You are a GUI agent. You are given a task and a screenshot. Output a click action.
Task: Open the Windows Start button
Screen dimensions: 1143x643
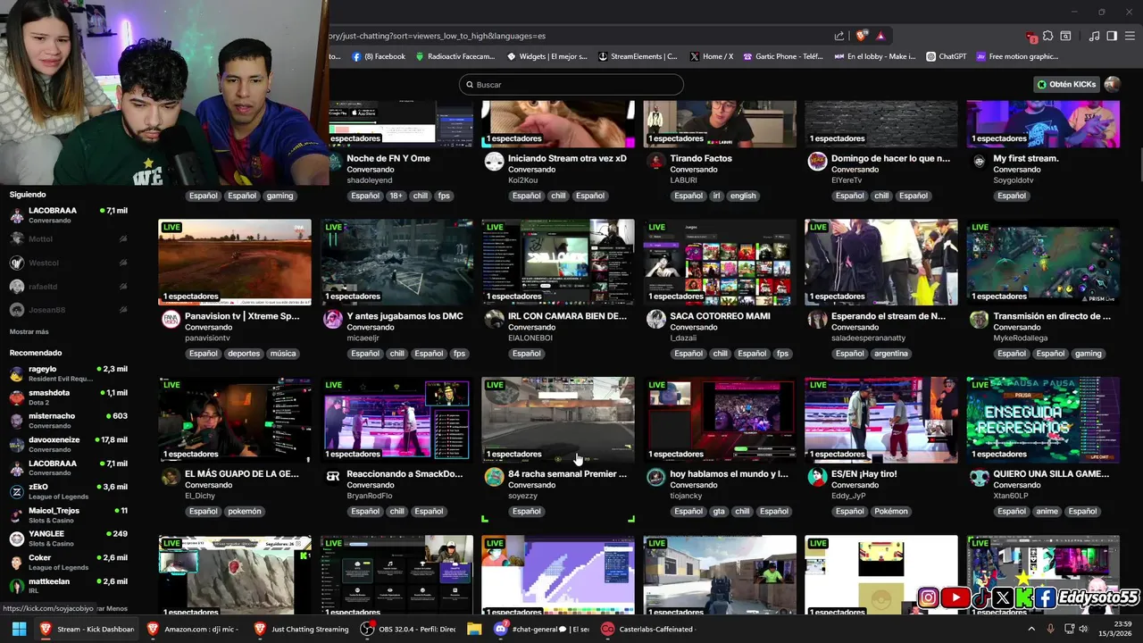19,629
